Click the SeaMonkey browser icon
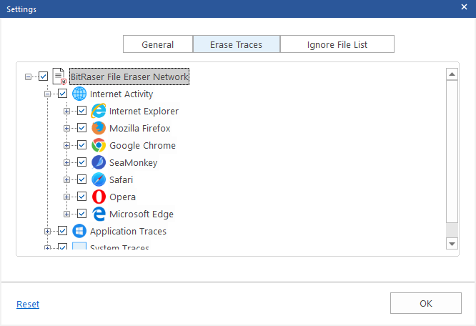This screenshot has height=326, width=476. pos(99,162)
